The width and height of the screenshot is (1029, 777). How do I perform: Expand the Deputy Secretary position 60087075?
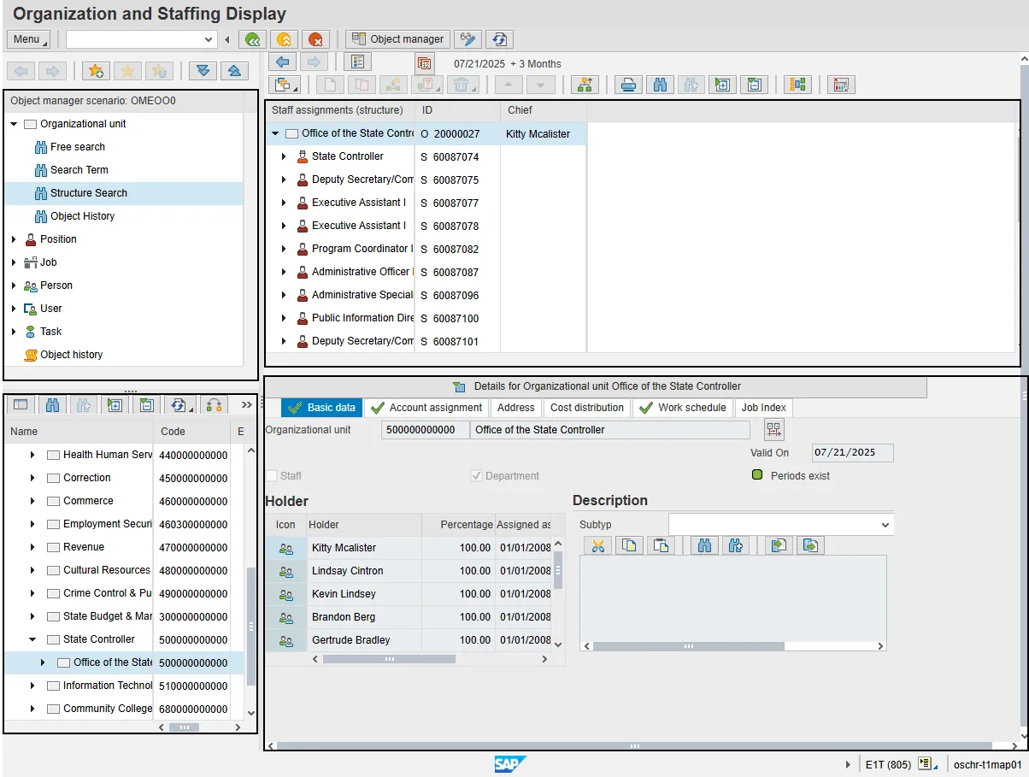[284, 180]
